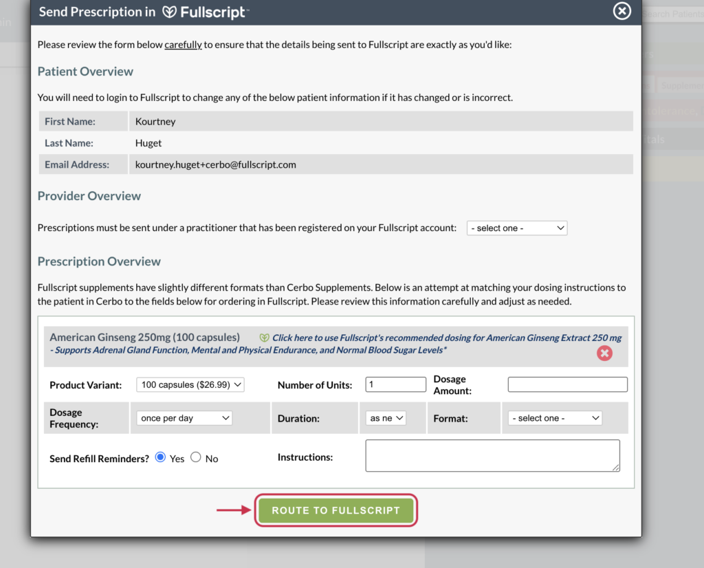Click the green leaf icon beside recommended dosing
The image size is (704, 568).
click(x=265, y=338)
